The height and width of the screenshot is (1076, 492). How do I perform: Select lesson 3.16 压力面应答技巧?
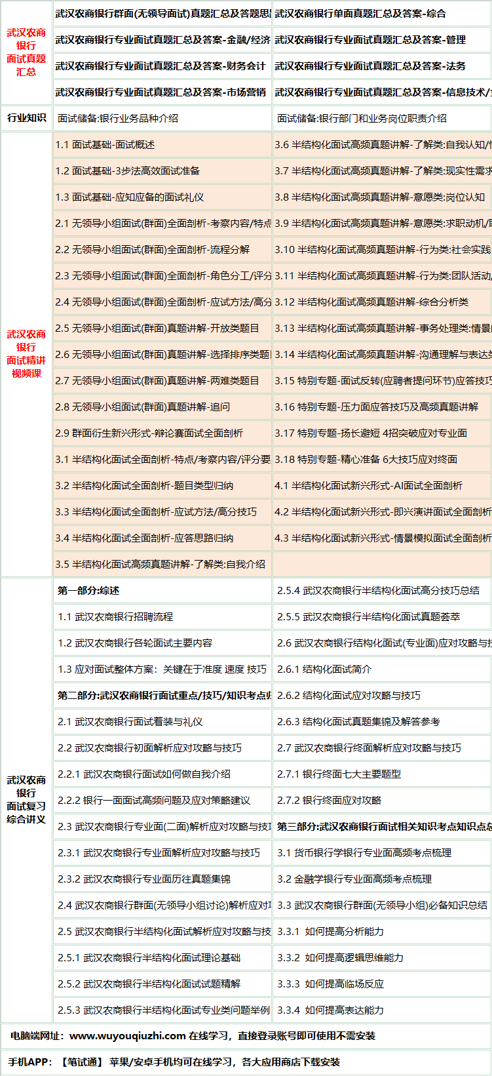[377, 407]
